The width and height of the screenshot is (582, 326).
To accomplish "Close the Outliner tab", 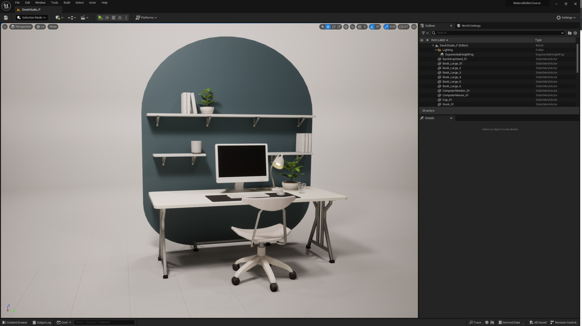I will tap(451, 26).
